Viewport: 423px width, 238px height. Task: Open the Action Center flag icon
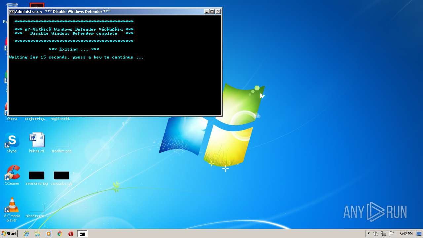pyautogui.click(x=392, y=234)
